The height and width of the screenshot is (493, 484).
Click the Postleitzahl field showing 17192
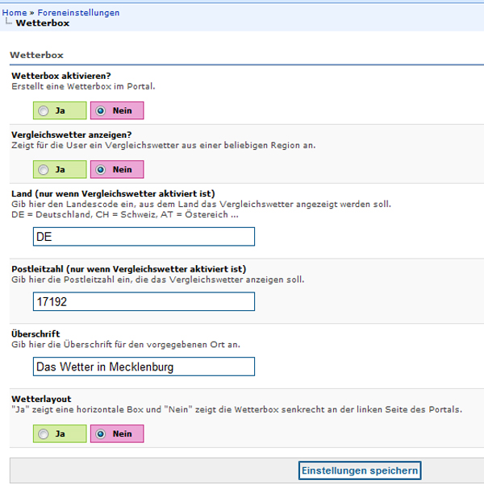coord(144,301)
